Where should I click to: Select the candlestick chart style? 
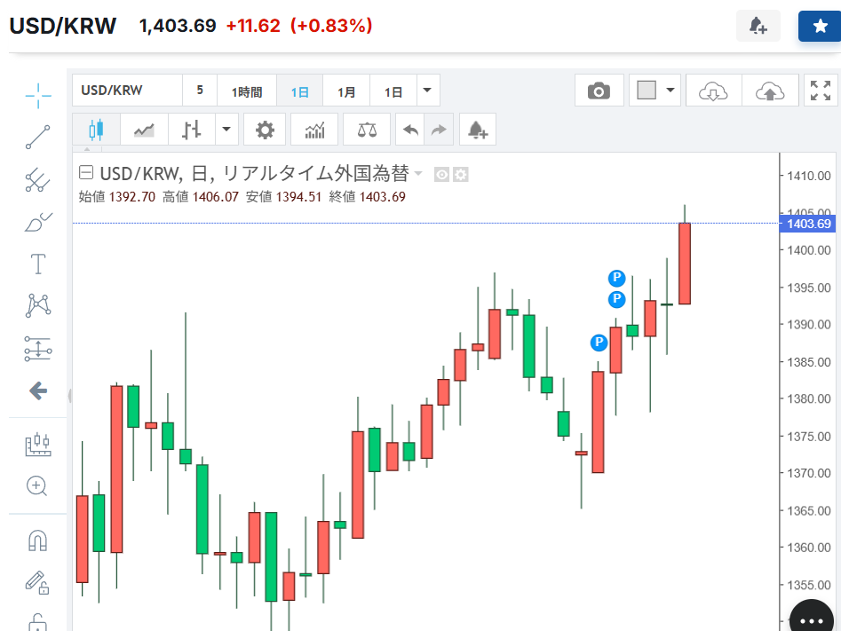(x=96, y=130)
